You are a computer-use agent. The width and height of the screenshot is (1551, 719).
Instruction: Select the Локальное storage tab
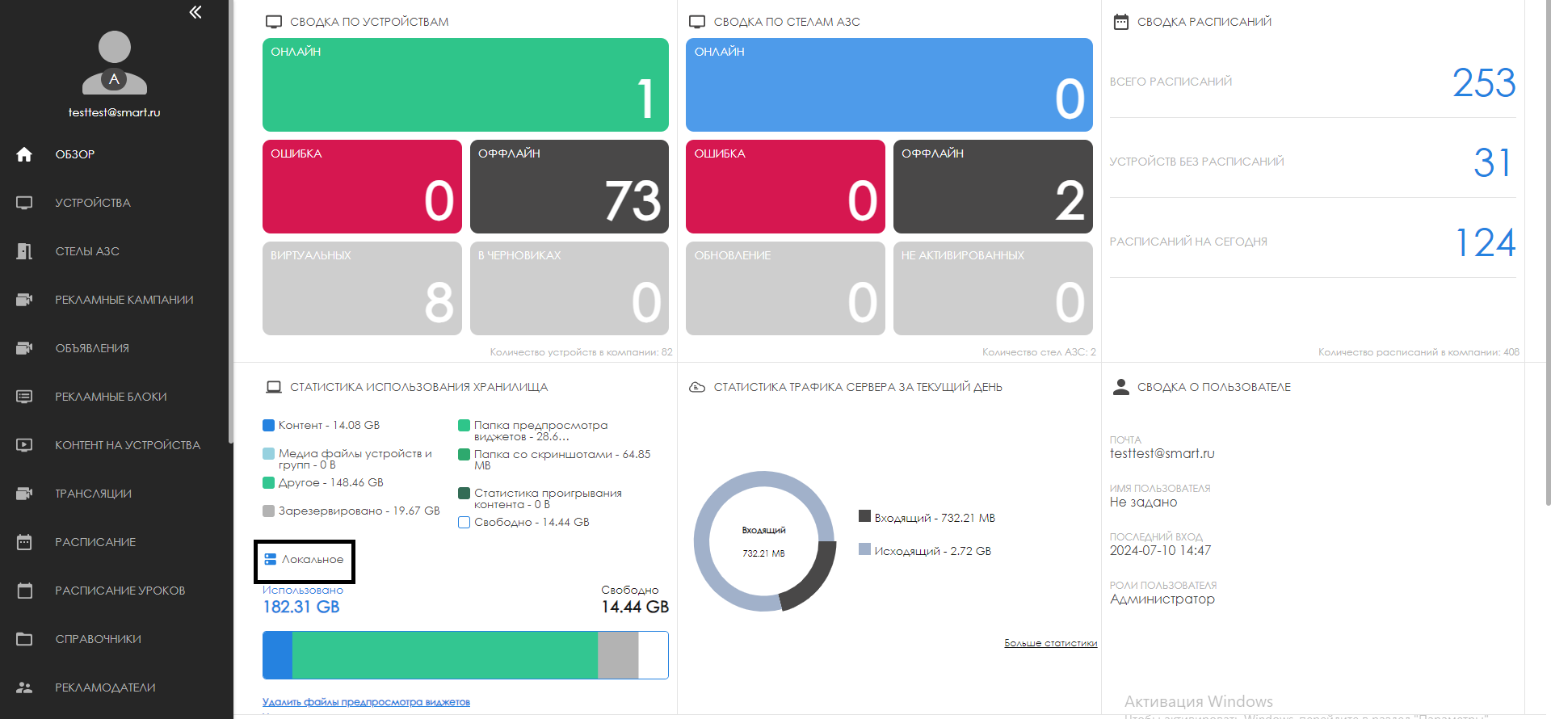(x=305, y=561)
